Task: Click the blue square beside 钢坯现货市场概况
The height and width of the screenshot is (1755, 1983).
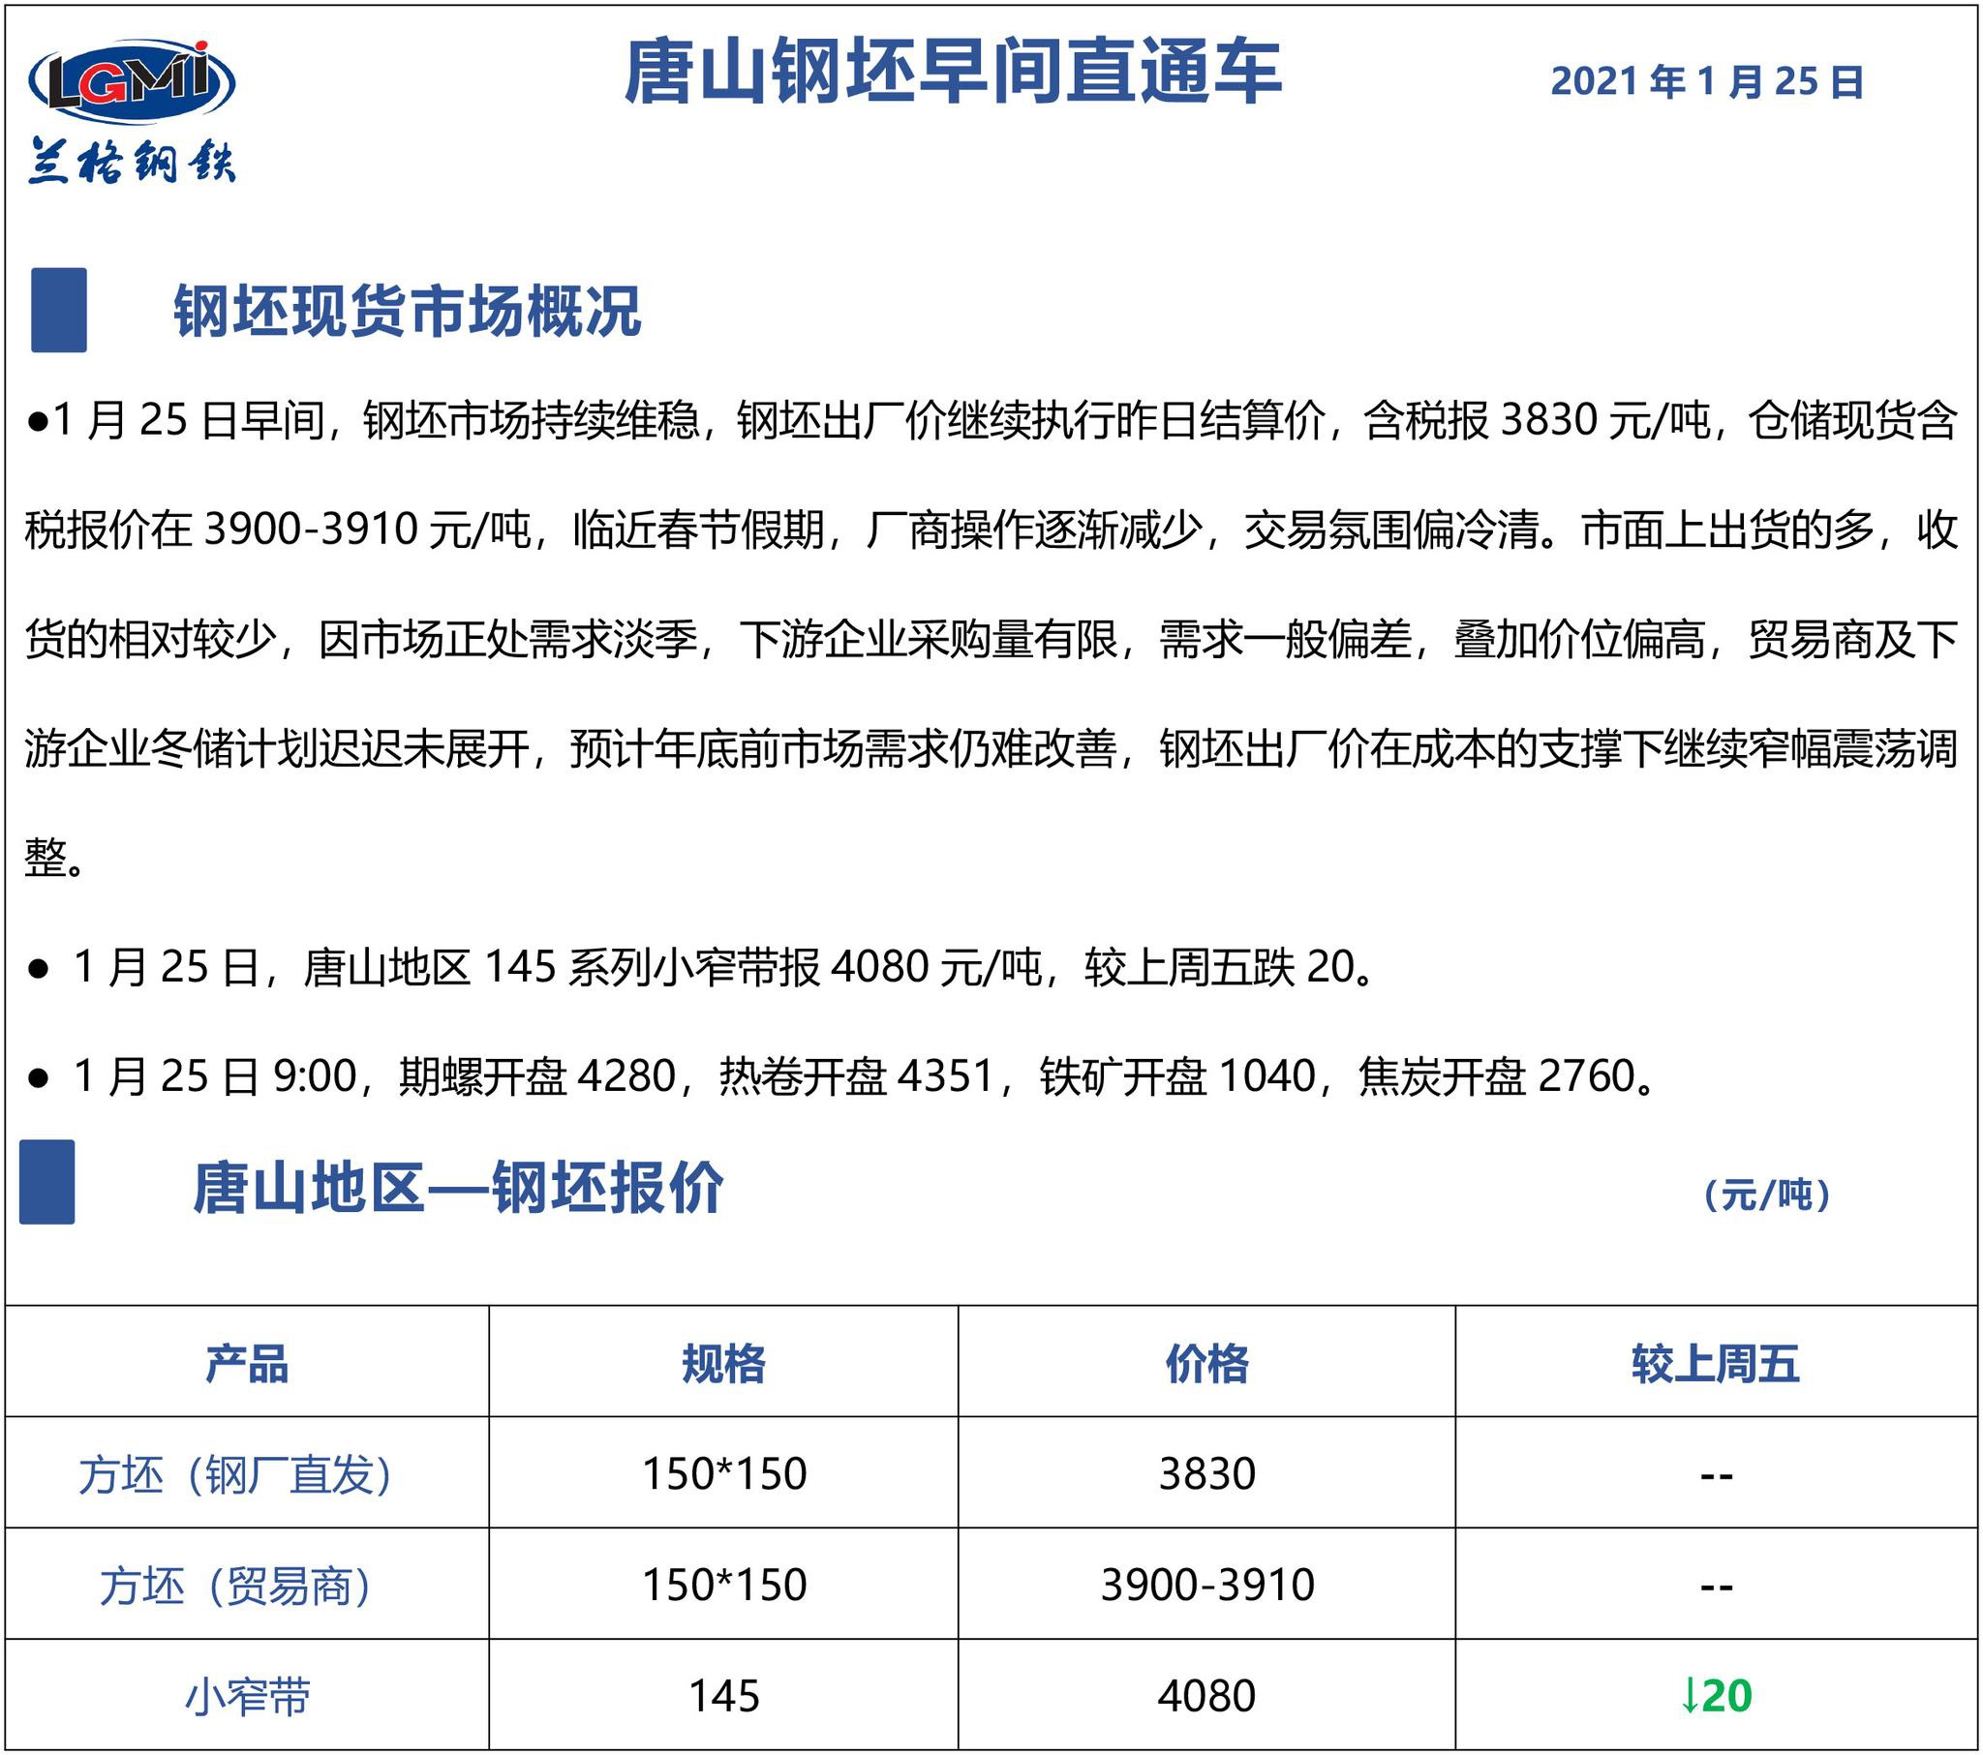Action: tap(59, 310)
